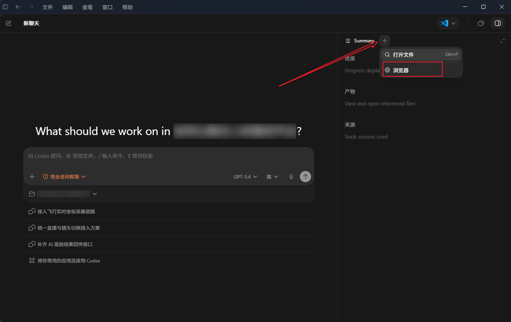Screen dimensions: 511x322
Task: Go back with the left arrow
Action: (x=18, y=7)
